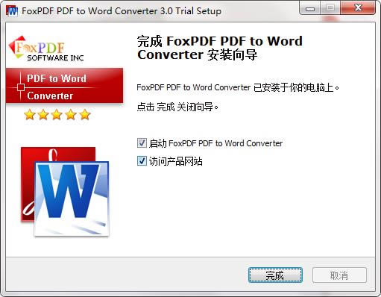Click the text 点击 完成 关闭向导。
The height and width of the screenshot is (297, 381).
pyautogui.click(x=177, y=107)
